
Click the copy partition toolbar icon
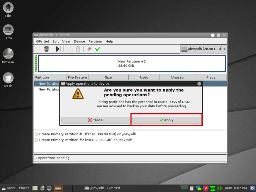pos(69,49)
